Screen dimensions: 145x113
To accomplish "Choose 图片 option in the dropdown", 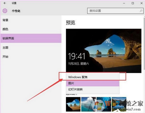I will [x=93, y=83].
